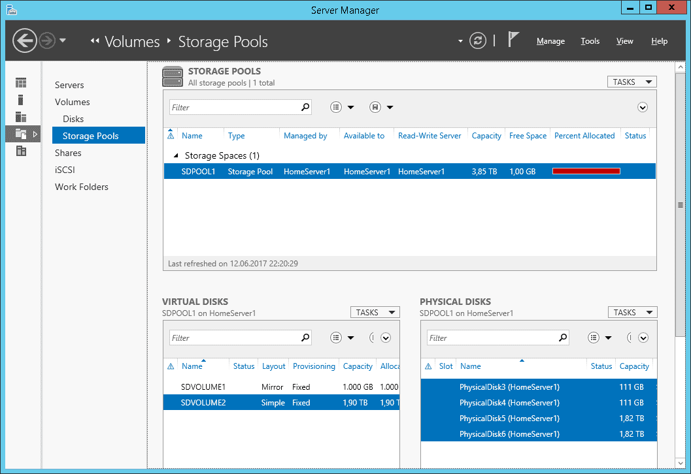Click the search magnifier in Storage Pools filter

click(x=305, y=107)
